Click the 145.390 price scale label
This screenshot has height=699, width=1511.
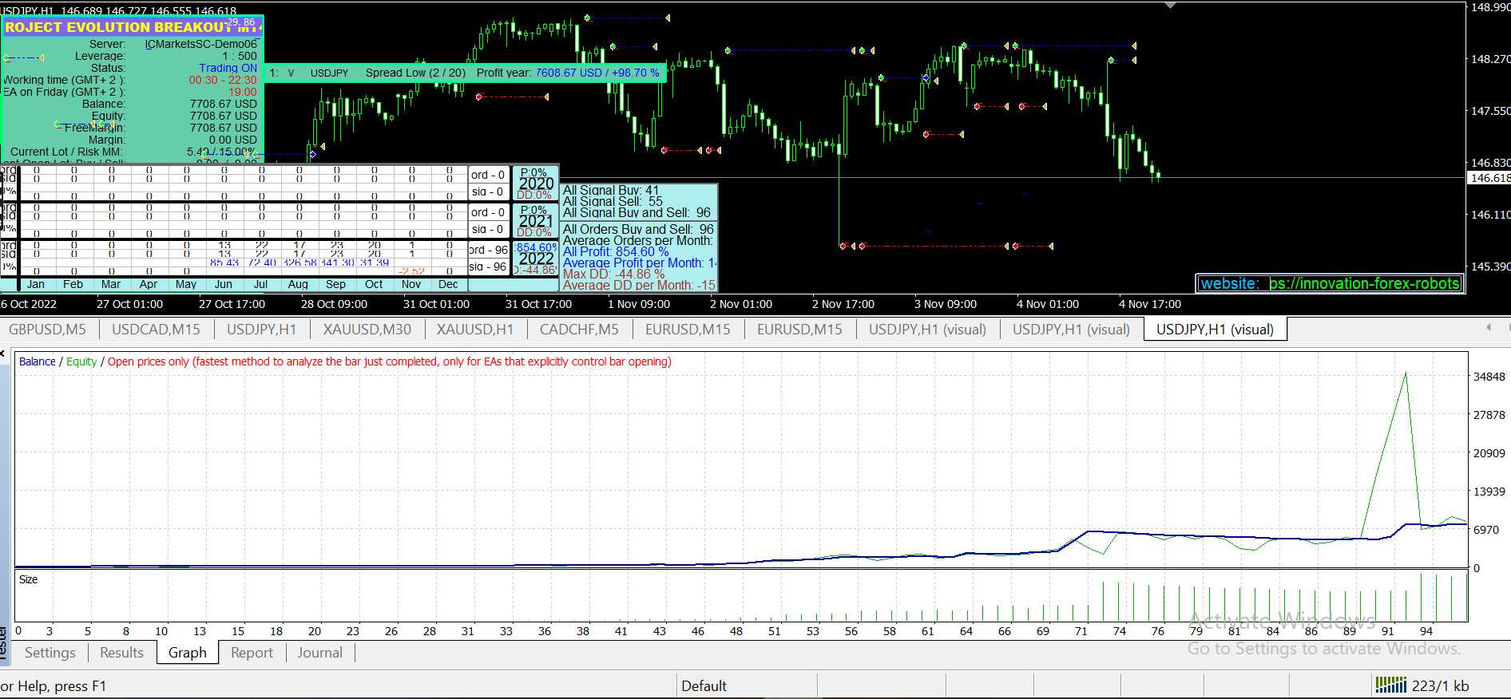coord(1490,266)
